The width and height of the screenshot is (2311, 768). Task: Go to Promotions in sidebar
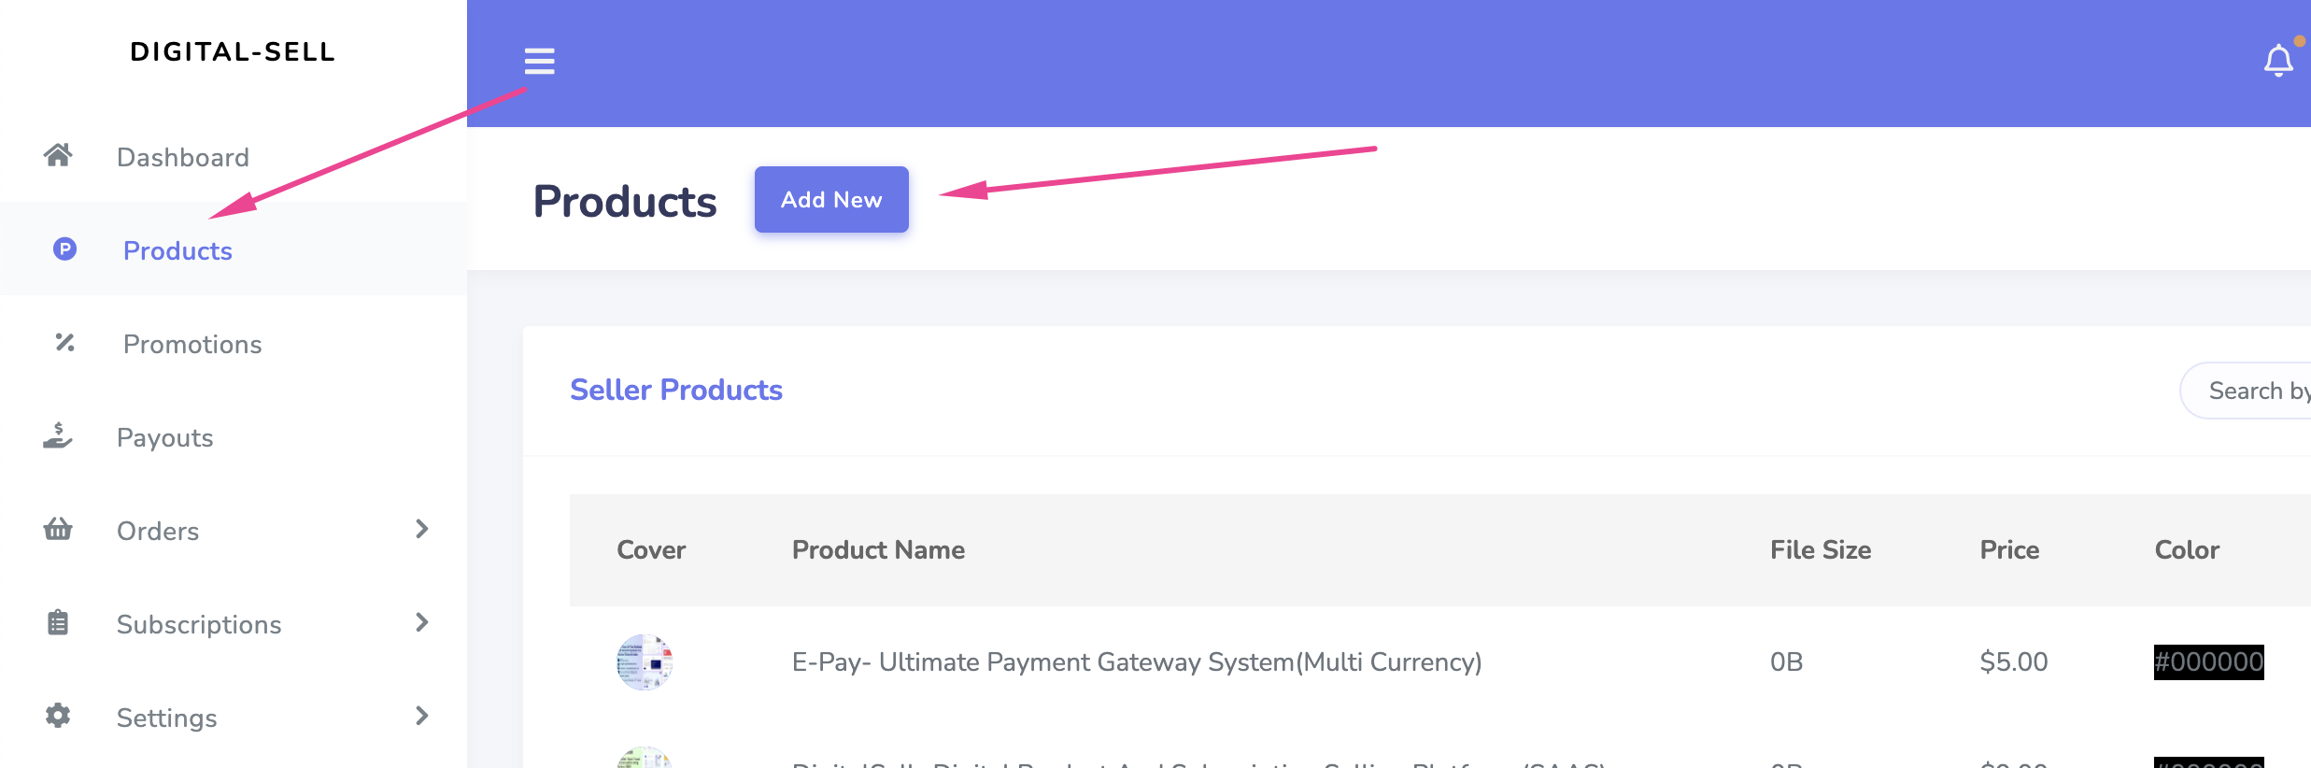[192, 344]
